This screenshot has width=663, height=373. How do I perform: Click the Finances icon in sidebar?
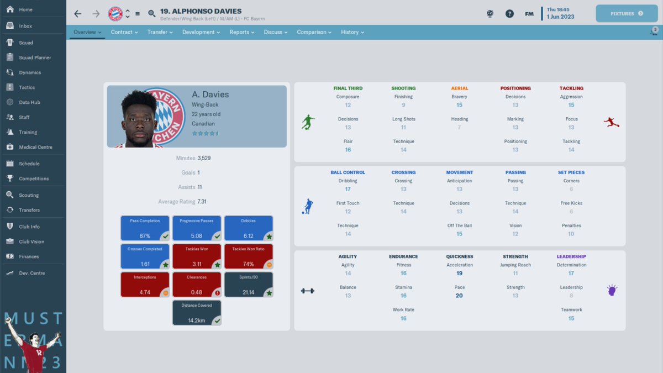tap(9, 256)
